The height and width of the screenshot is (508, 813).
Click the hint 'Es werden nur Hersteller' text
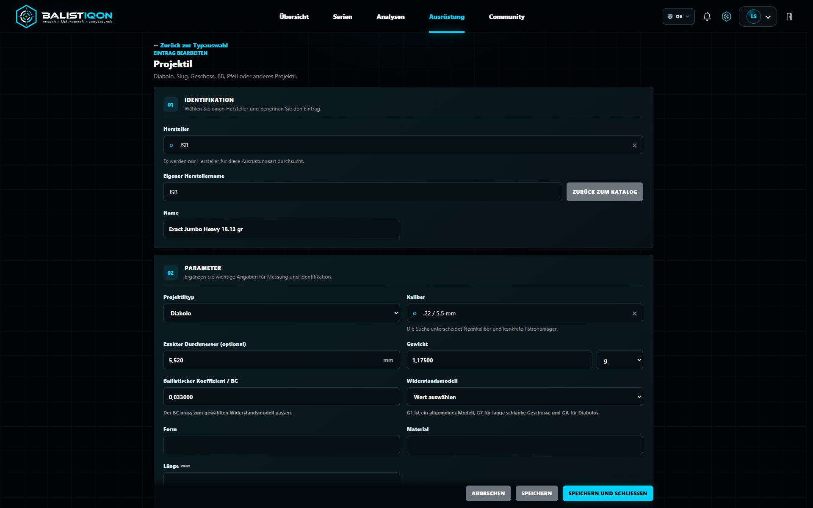(x=234, y=161)
